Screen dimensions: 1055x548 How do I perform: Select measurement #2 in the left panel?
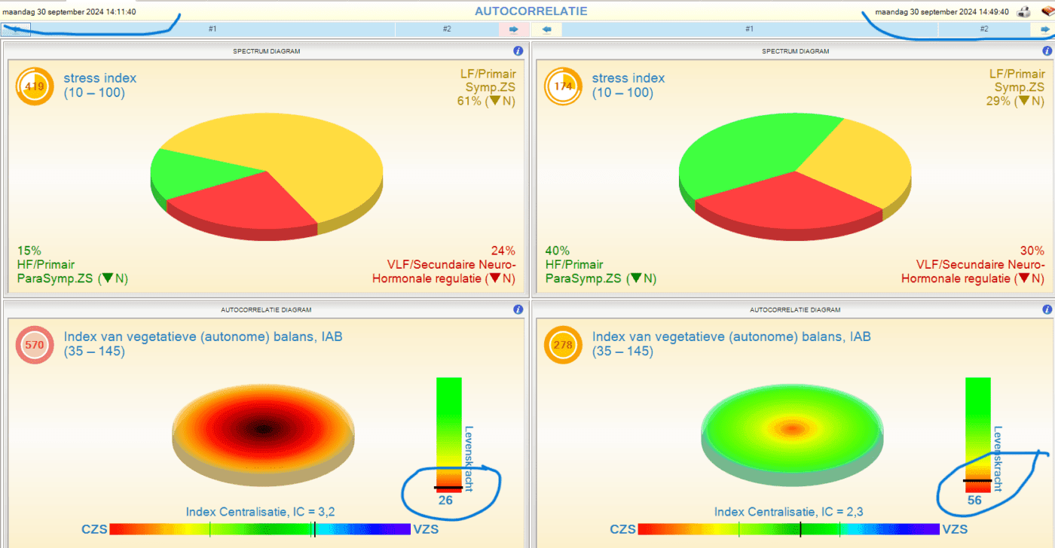tap(447, 29)
